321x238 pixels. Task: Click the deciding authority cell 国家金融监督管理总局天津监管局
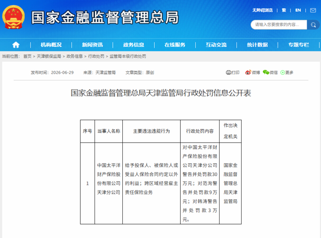[230, 184]
